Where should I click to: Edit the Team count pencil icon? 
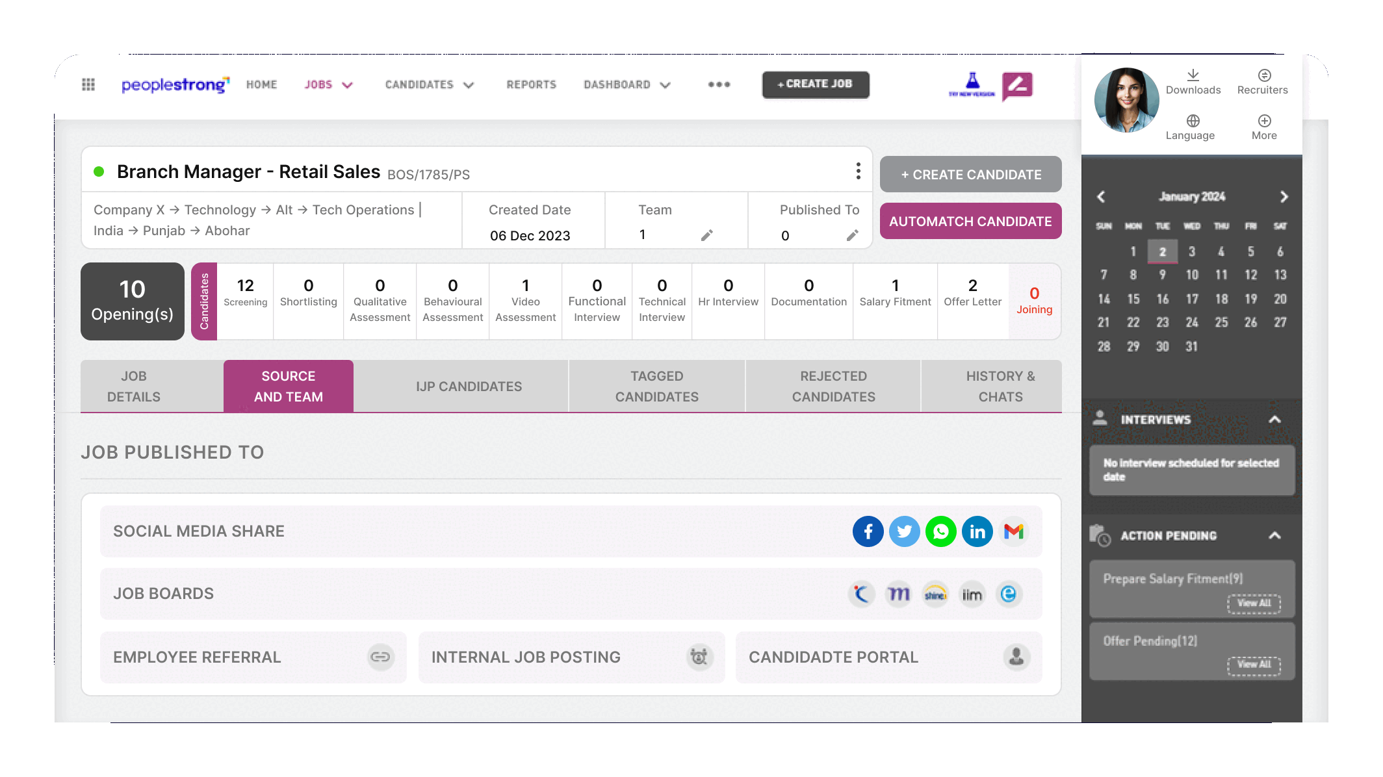tap(707, 235)
